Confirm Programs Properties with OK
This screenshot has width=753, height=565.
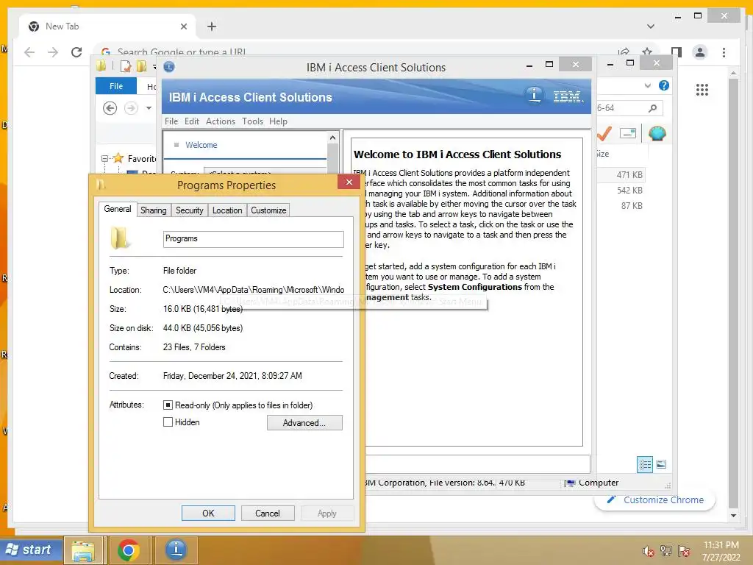(208, 513)
